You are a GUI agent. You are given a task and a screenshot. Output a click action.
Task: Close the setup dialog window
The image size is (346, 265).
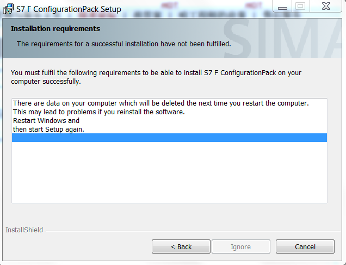(x=326, y=7)
